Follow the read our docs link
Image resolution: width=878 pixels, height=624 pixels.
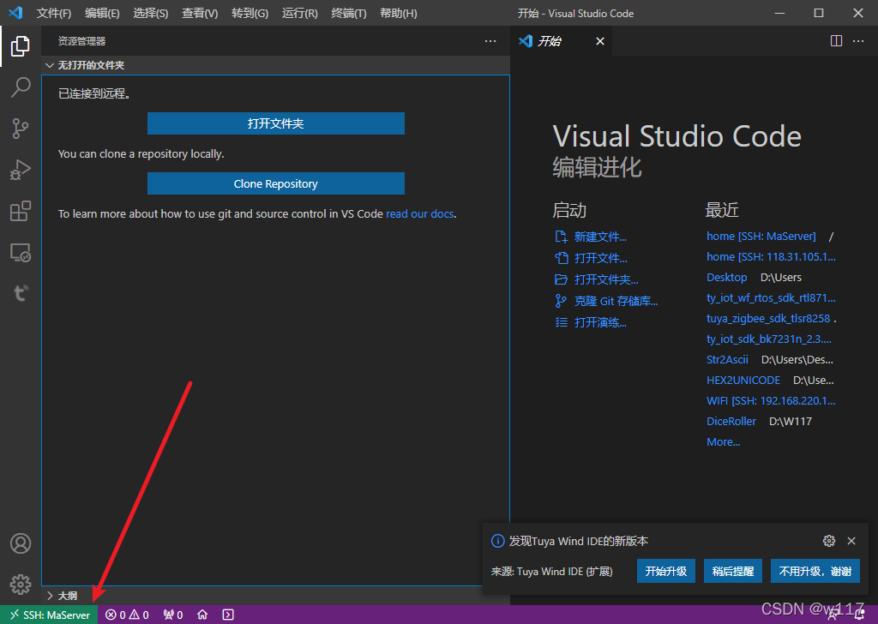420,213
